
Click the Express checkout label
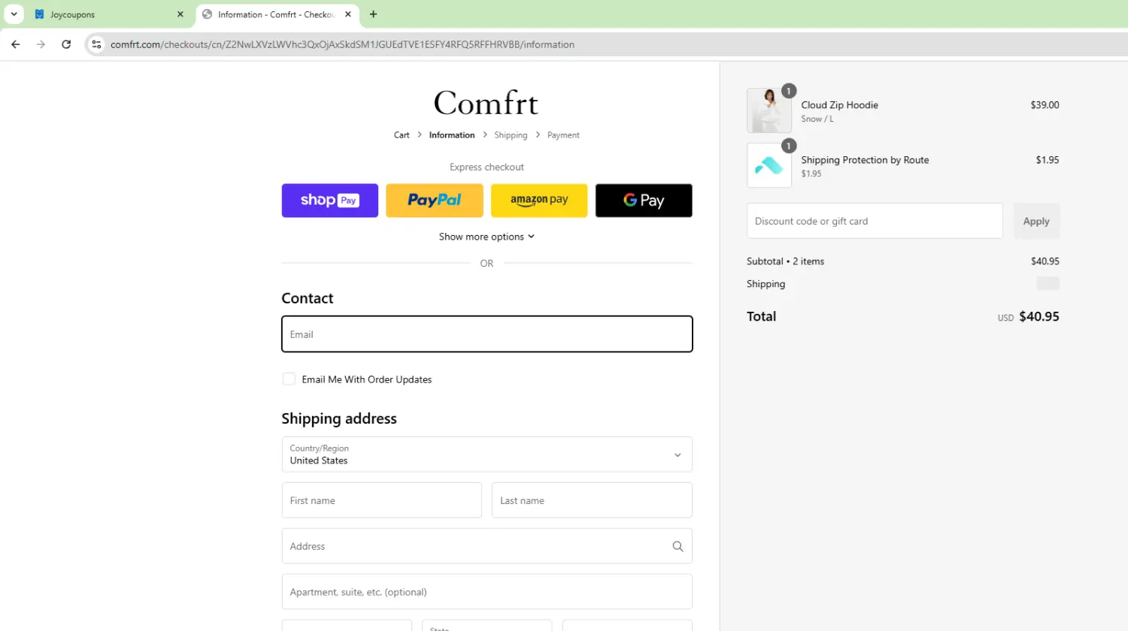click(487, 167)
